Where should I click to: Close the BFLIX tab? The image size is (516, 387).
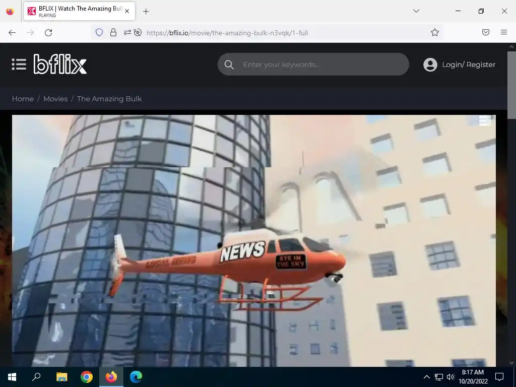click(127, 11)
